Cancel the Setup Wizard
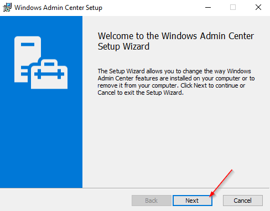270x211 pixels. pyautogui.click(x=243, y=201)
